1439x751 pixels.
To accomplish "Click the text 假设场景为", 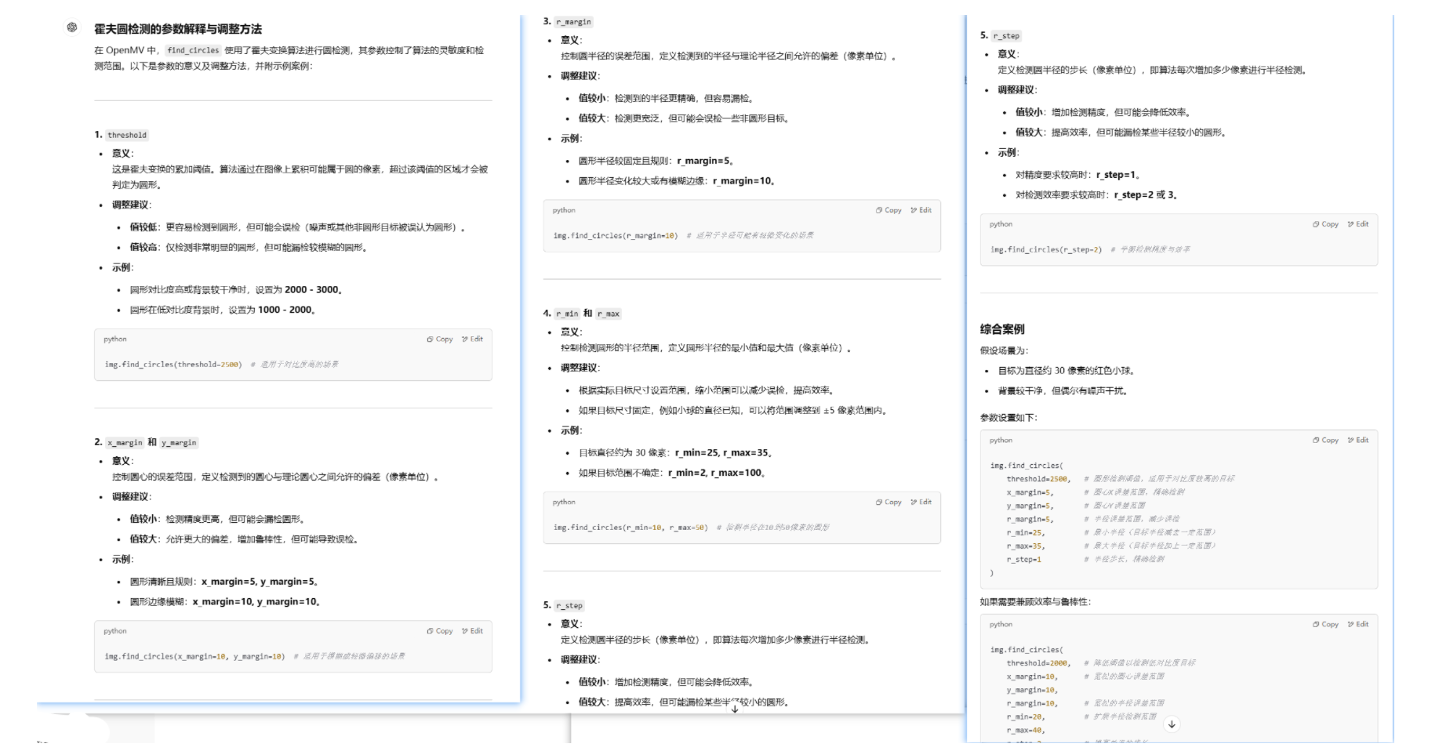I will [1004, 351].
